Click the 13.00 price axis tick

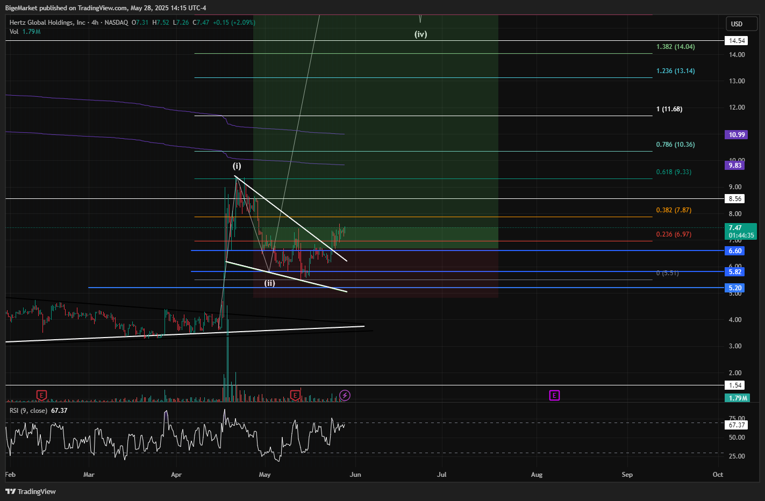[737, 81]
